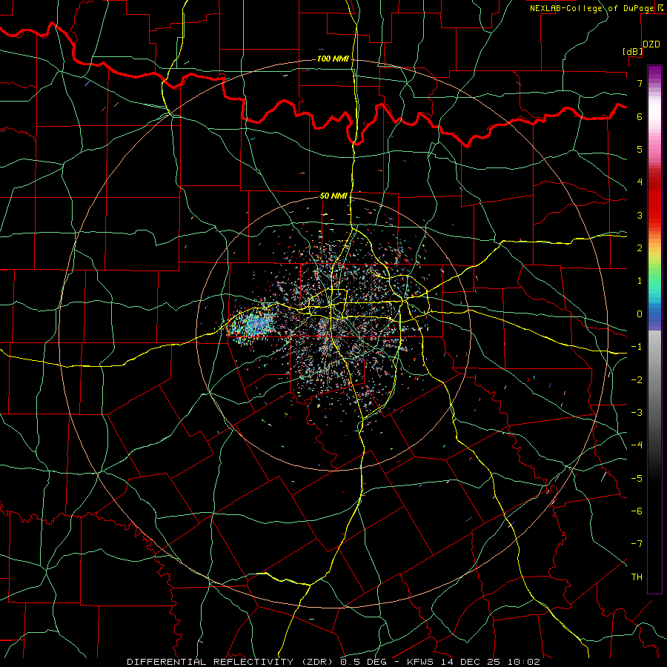Click the 2 value on the color scale

[640, 248]
